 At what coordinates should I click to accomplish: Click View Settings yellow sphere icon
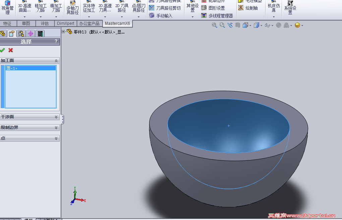(297, 25)
